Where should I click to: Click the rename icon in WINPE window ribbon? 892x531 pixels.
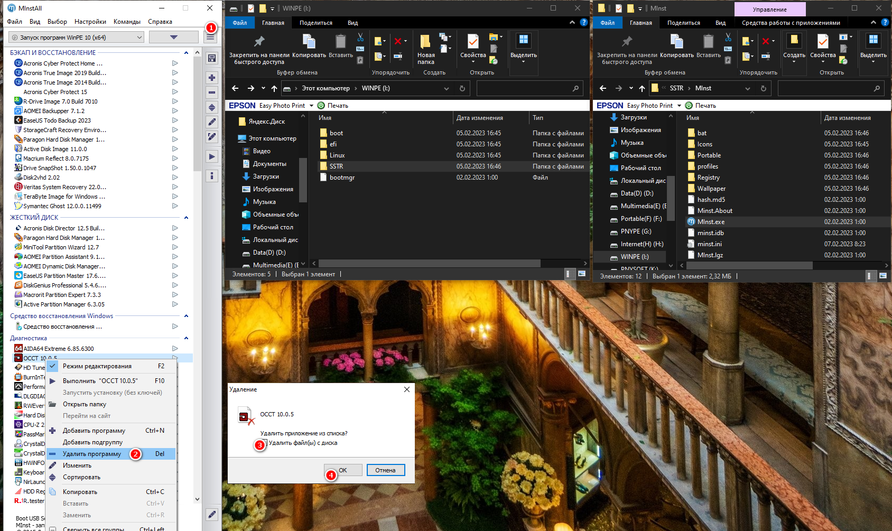(398, 55)
